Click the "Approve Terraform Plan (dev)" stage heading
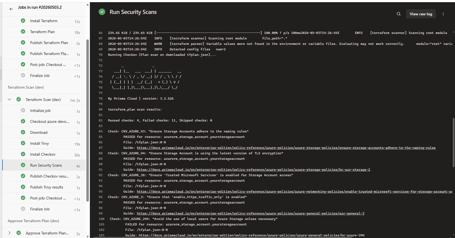 (x=33, y=221)
